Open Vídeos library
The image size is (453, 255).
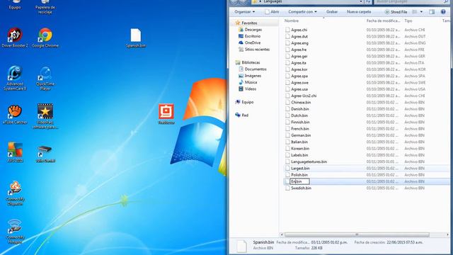coord(247,89)
